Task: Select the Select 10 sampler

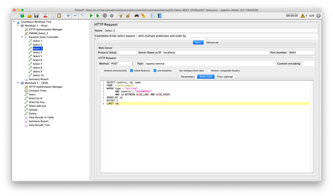Action: point(38,75)
